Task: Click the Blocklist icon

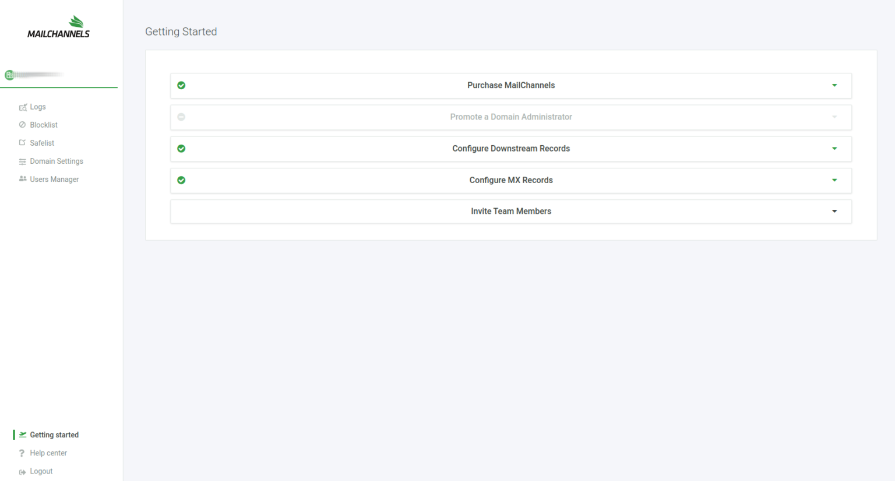Action: [x=23, y=124]
